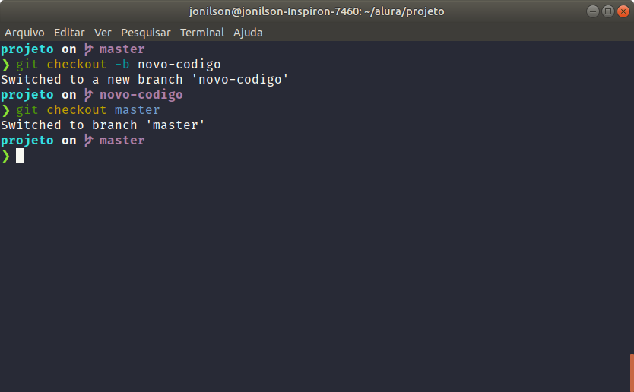Click the "Switched to branch 'master'" output line

pyautogui.click(x=103, y=125)
